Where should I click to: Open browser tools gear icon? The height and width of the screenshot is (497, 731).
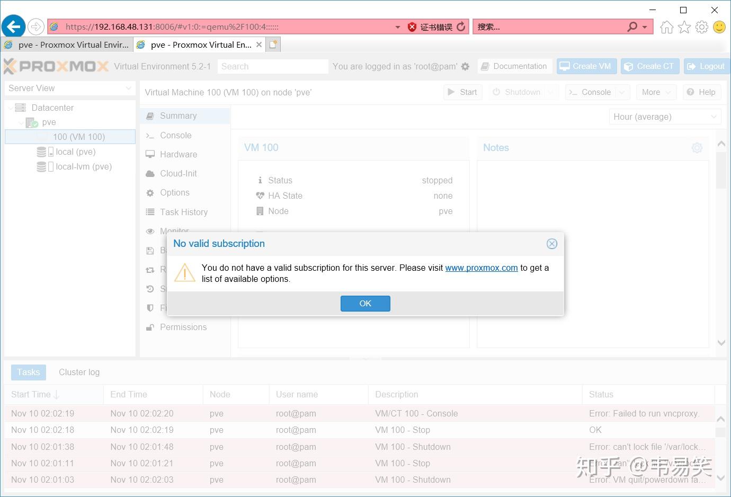click(702, 26)
